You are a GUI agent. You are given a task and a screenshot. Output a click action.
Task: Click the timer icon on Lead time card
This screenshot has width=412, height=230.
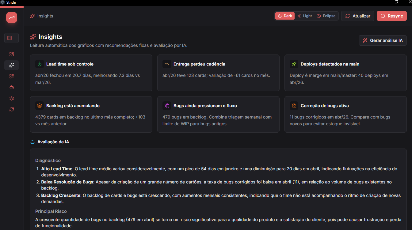click(40, 64)
